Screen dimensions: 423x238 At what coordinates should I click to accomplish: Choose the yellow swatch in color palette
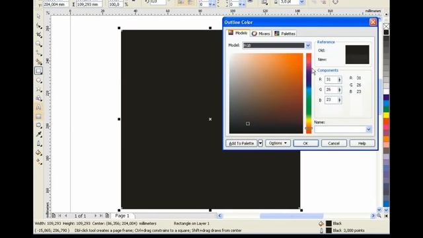(x=386, y=115)
